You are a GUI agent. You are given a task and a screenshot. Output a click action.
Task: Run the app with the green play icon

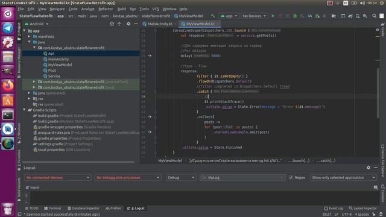pyautogui.click(x=273, y=16)
